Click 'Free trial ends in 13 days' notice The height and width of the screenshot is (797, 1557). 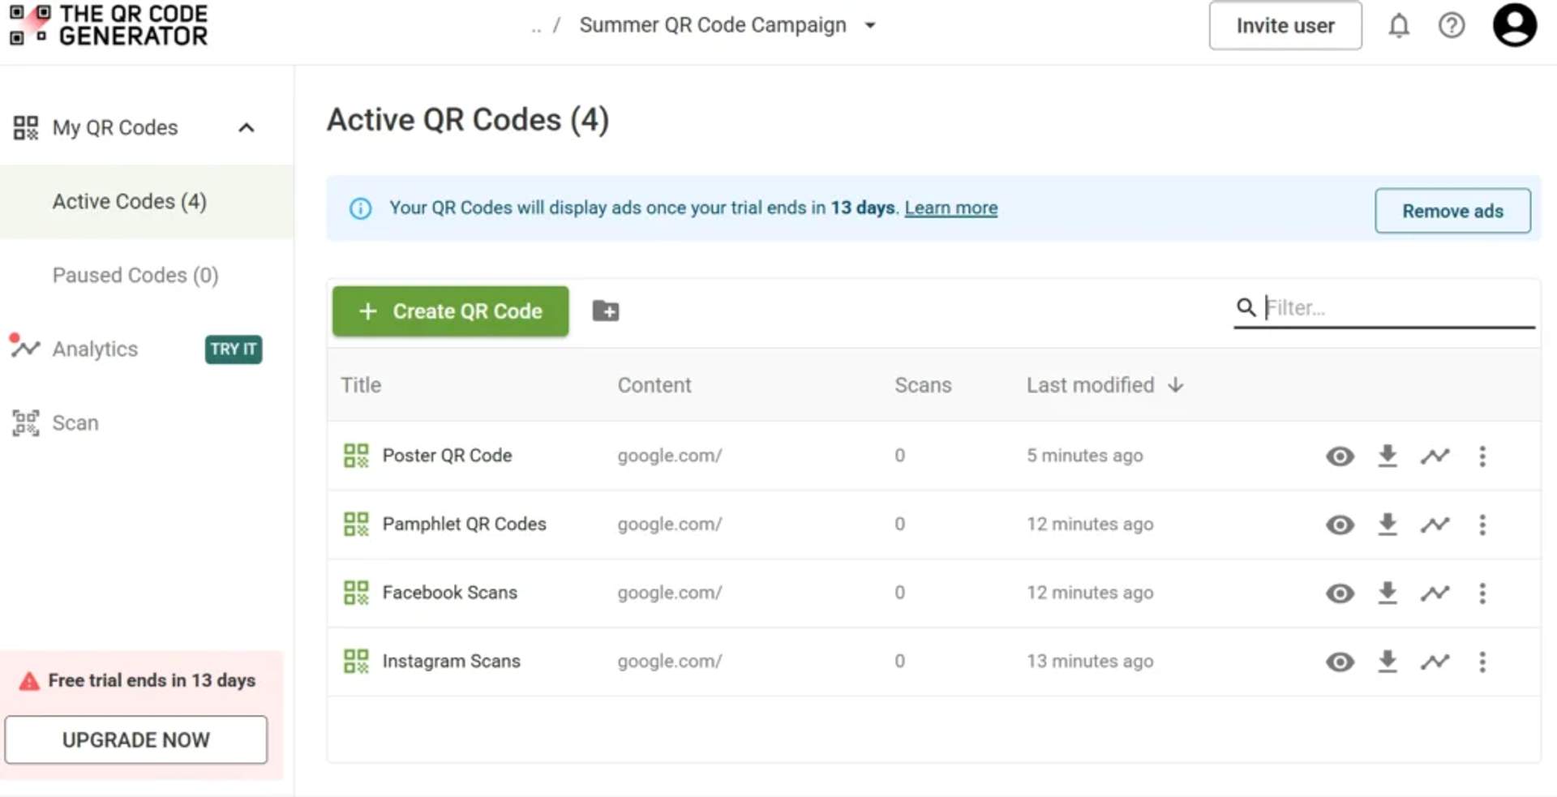point(152,680)
